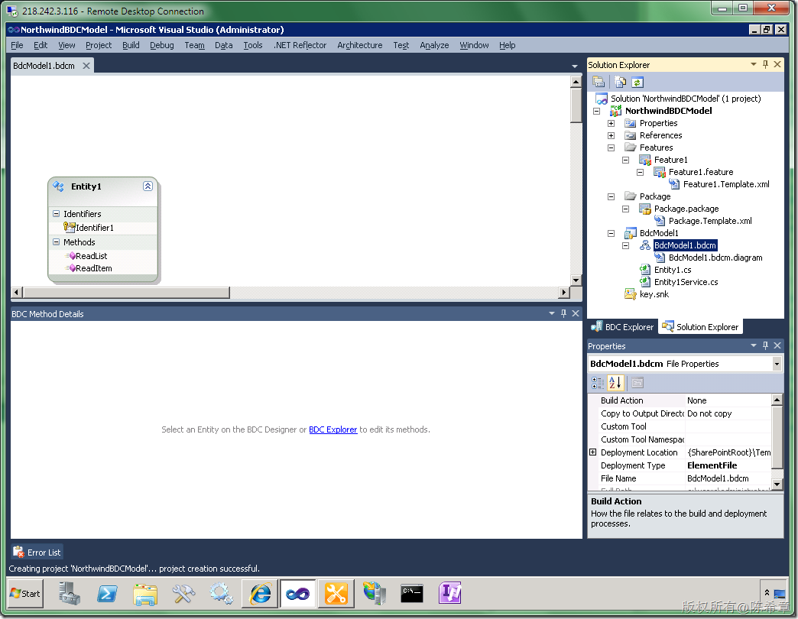The height and width of the screenshot is (619, 798).
Task: Expand the Properties node in Solution Explorer
Action: 611,123
